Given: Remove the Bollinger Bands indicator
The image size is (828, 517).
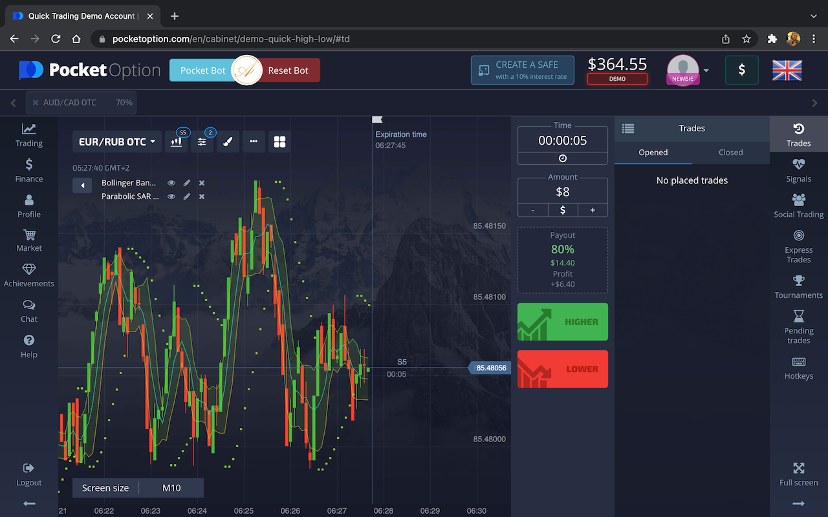Looking at the screenshot, I should click(202, 184).
